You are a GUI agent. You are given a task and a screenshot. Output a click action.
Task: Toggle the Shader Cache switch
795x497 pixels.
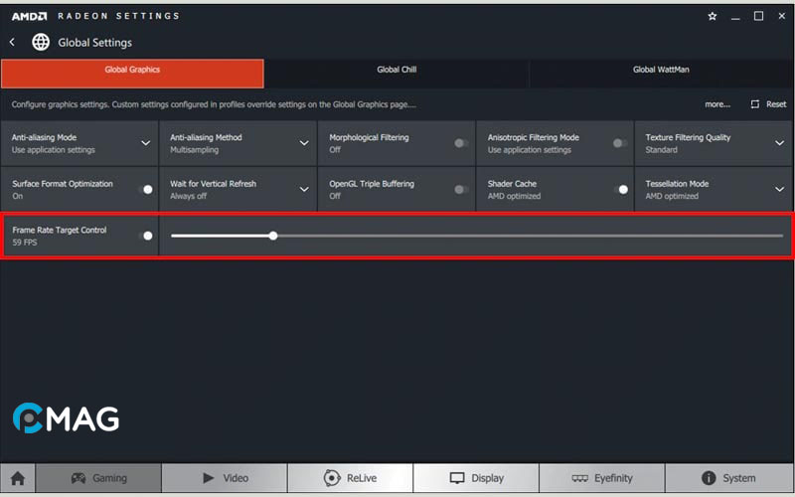(620, 190)
